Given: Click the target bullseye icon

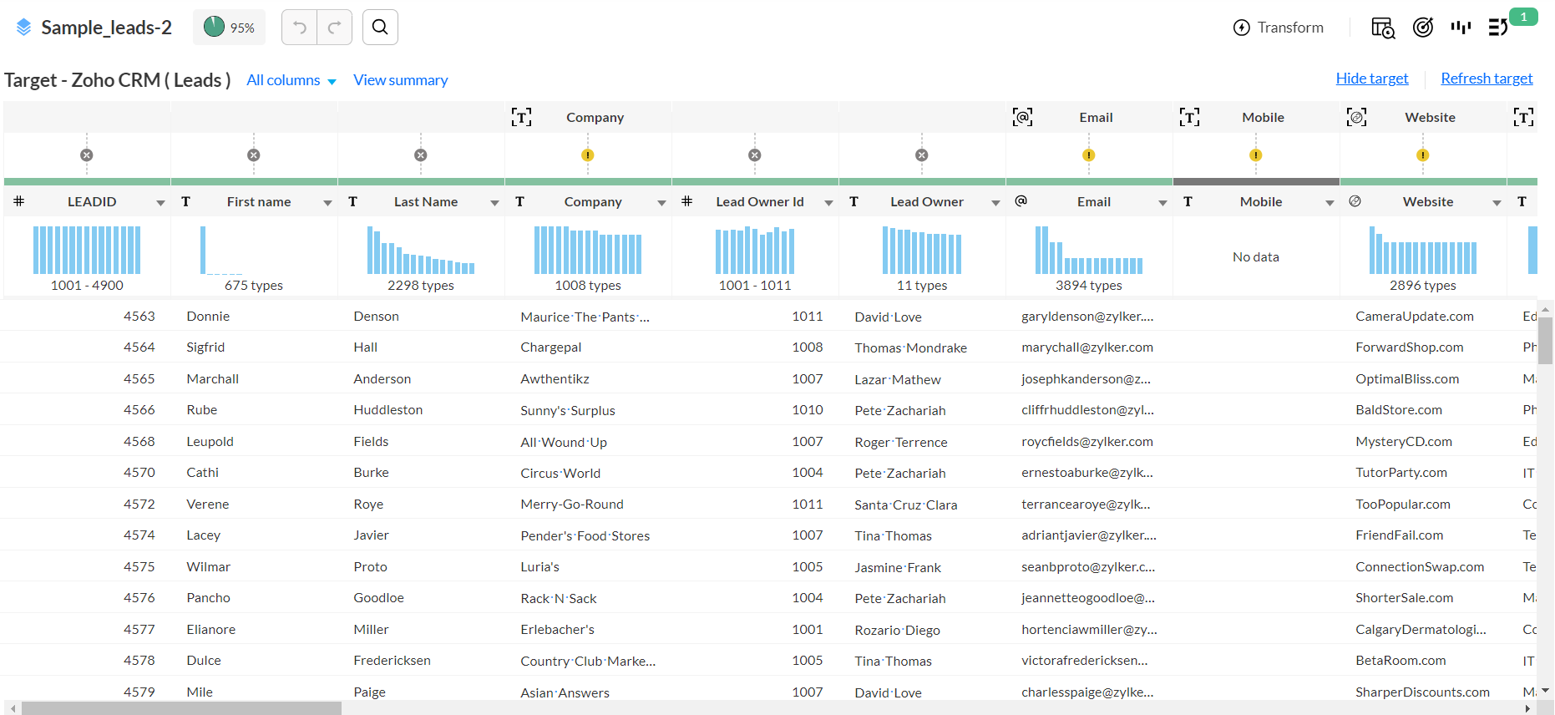Looking at the screenshot, I should pos(1423,28).
